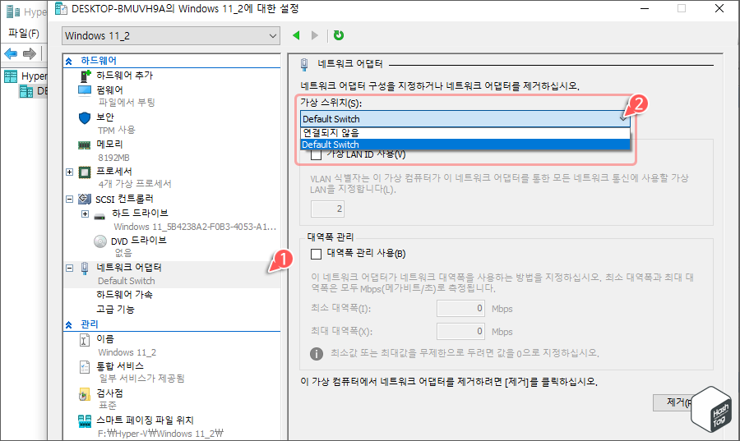Collapse the 네트워크 어댑터 tree node
This screenshot has width=740, height=441.
click(69, 268)
